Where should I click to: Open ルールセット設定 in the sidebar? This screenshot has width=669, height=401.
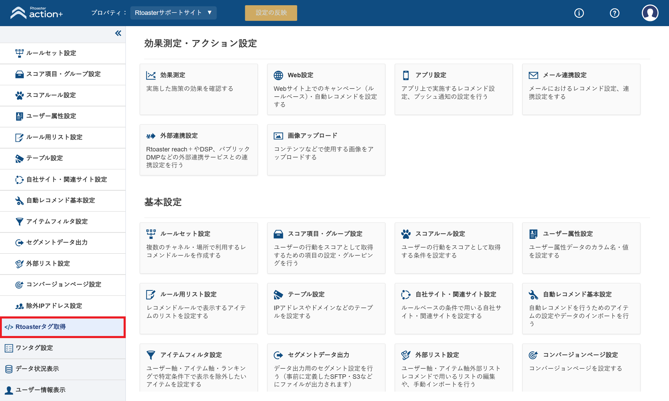(x=63, y=53)
